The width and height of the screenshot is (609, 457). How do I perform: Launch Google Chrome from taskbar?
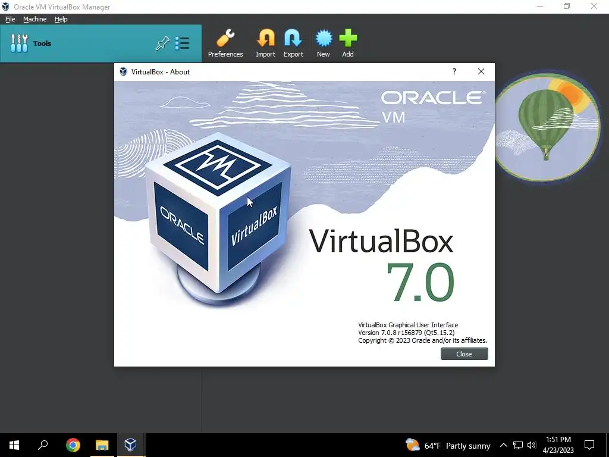click(x=73, y=445)
